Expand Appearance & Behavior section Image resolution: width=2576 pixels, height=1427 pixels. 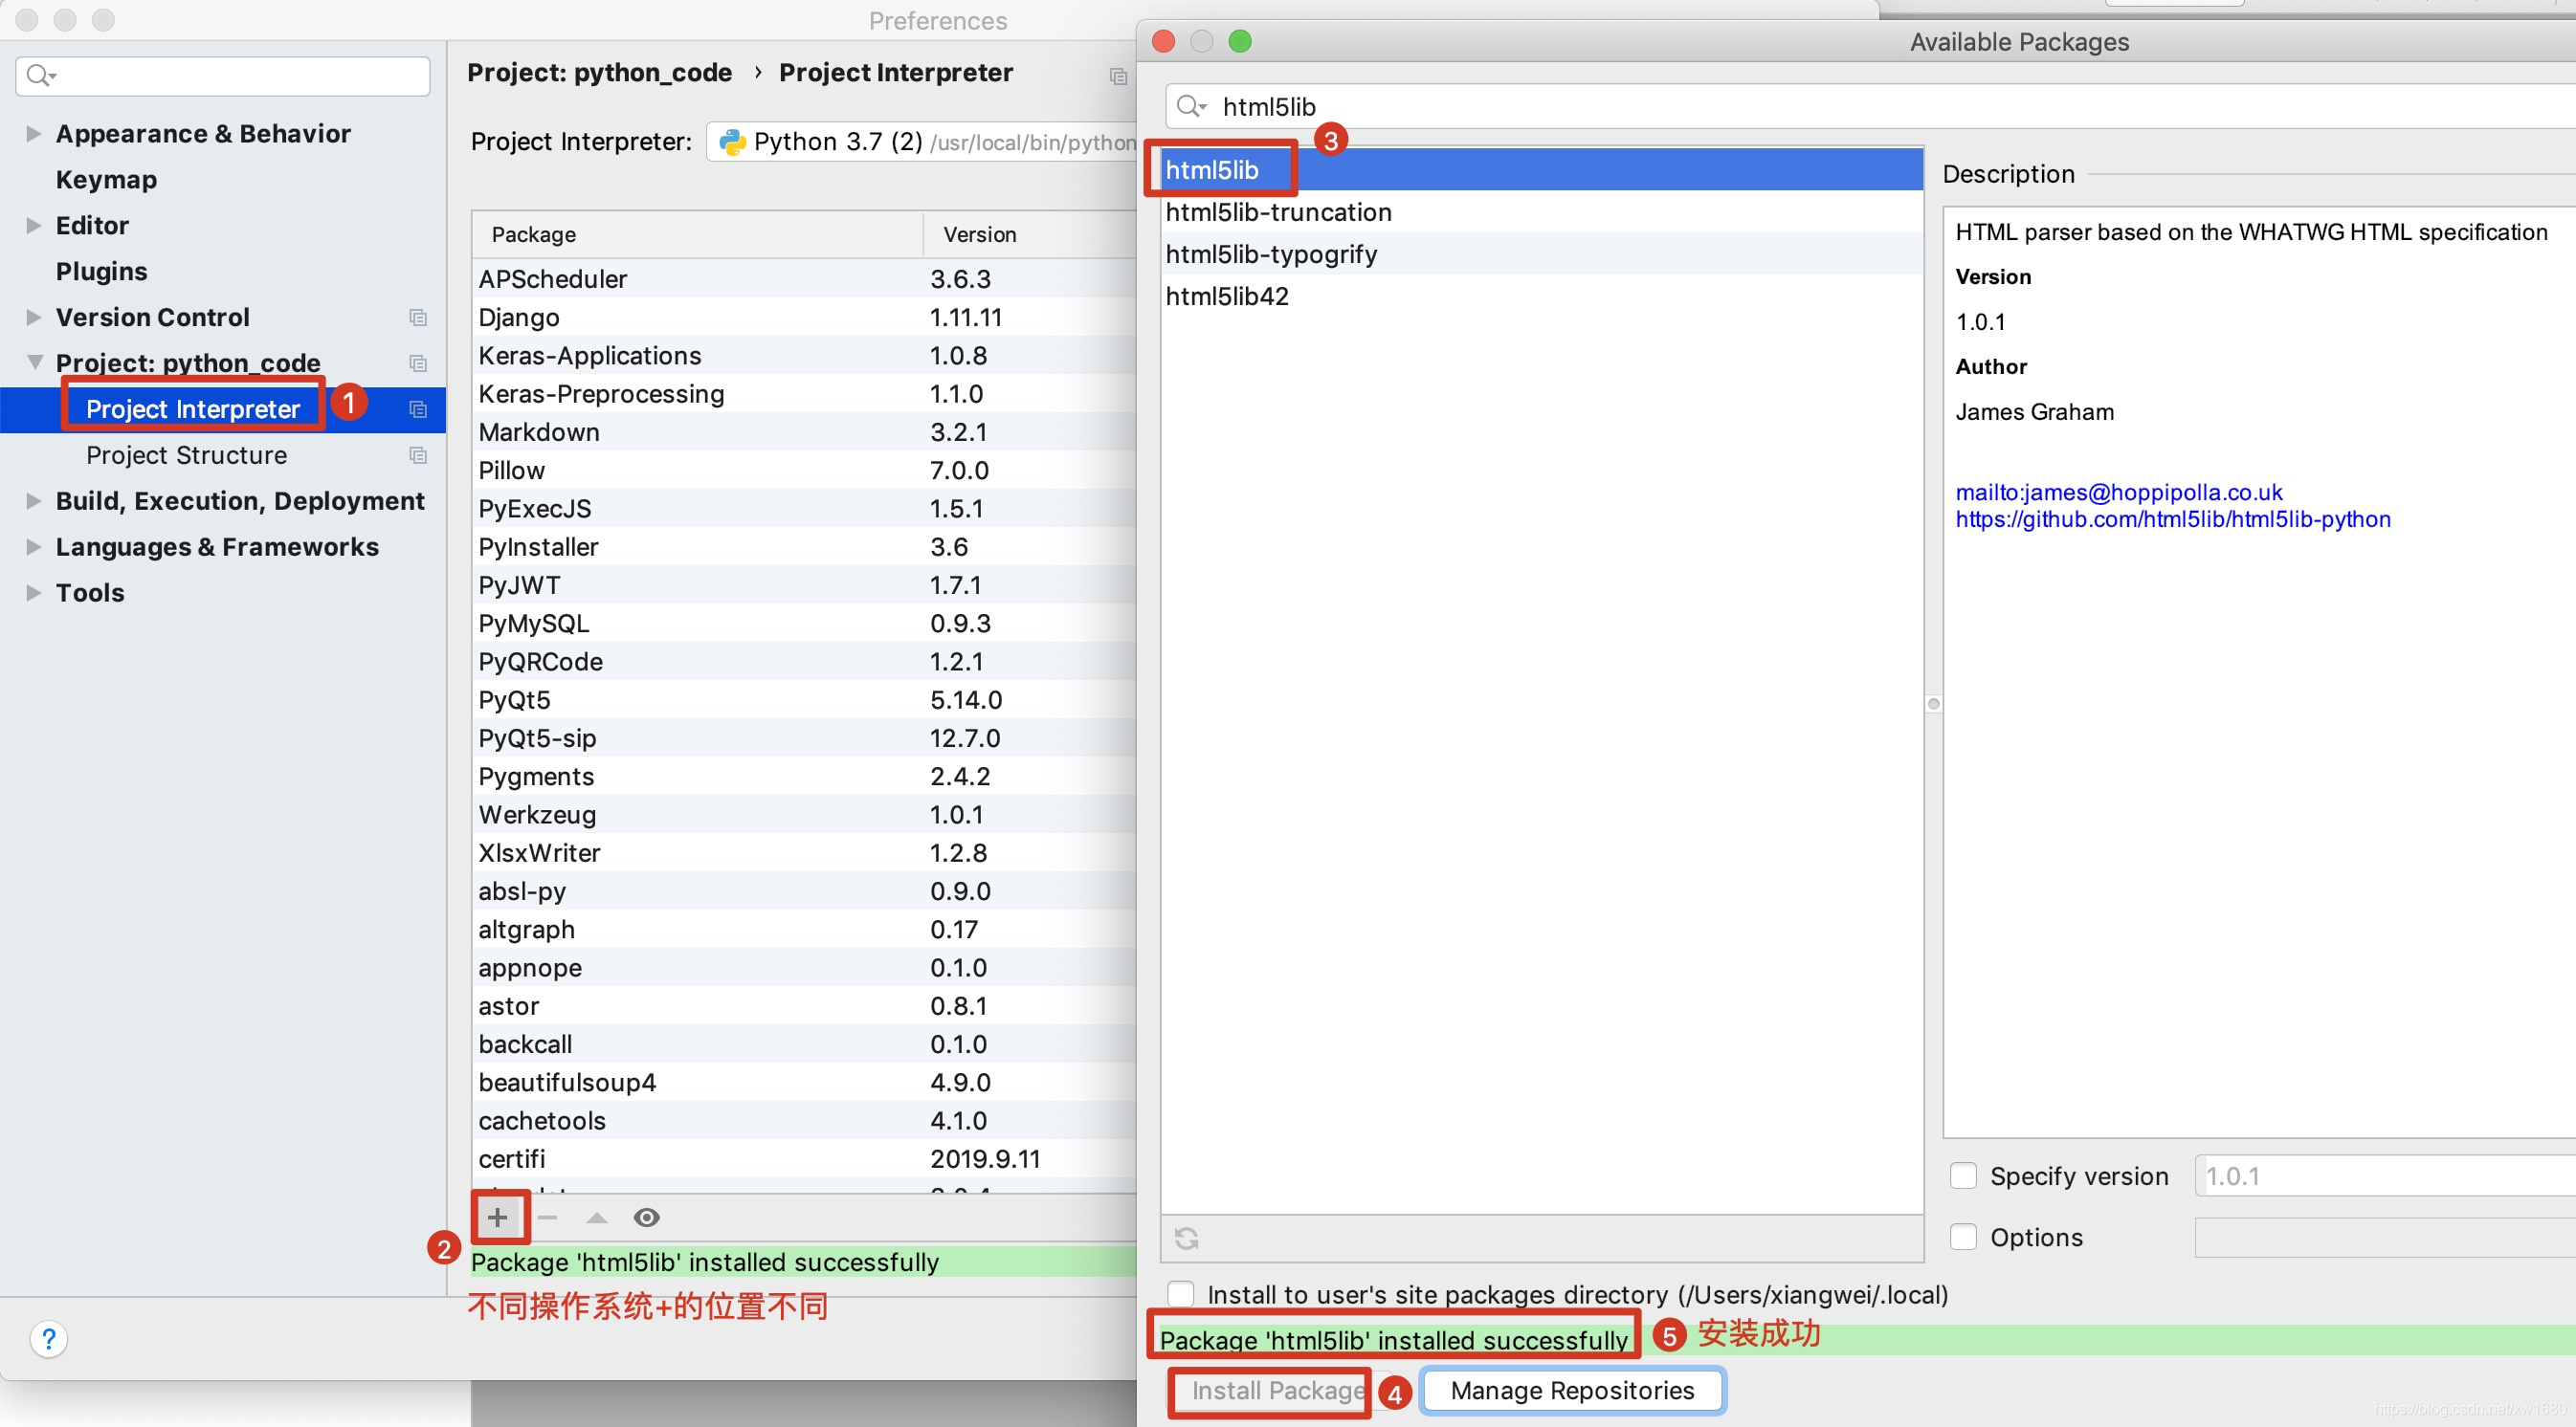34,134
